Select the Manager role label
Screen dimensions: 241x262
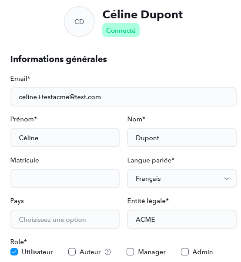pos(152,252)
